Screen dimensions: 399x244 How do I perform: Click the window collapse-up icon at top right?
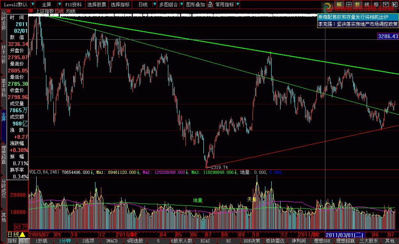[385, 5]
